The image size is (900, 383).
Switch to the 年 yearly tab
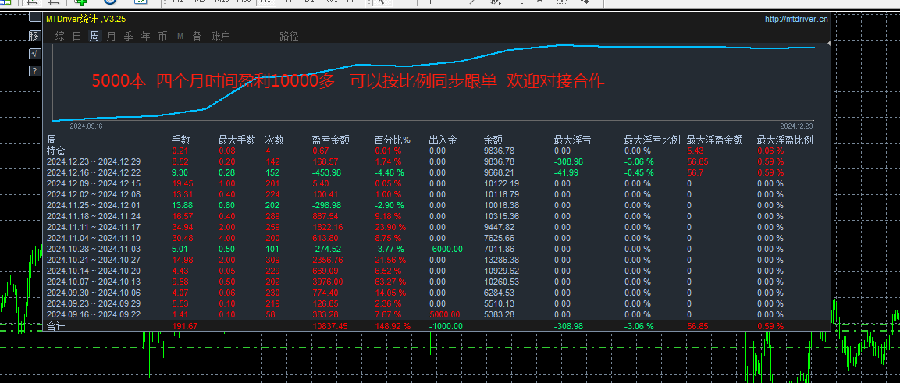(146, 36)
